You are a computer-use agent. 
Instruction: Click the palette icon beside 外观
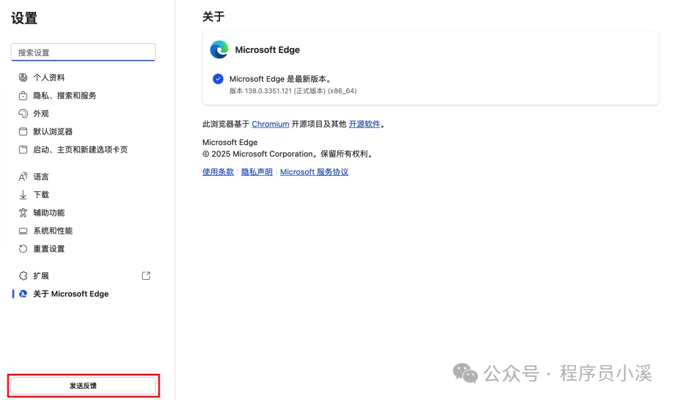coord(23,113)
